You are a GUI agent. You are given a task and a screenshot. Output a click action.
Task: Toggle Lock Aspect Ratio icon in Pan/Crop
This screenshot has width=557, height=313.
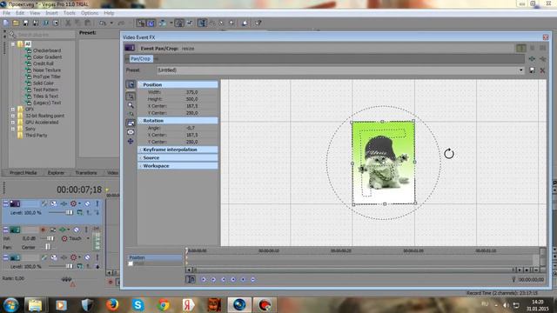[x=131, y=123]
